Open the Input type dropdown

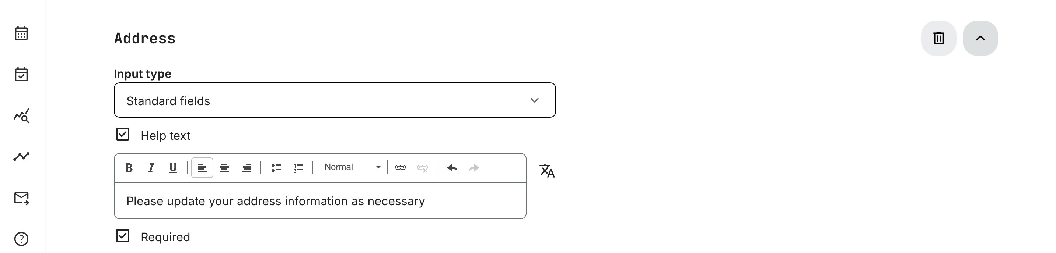[x=335, y=100]
